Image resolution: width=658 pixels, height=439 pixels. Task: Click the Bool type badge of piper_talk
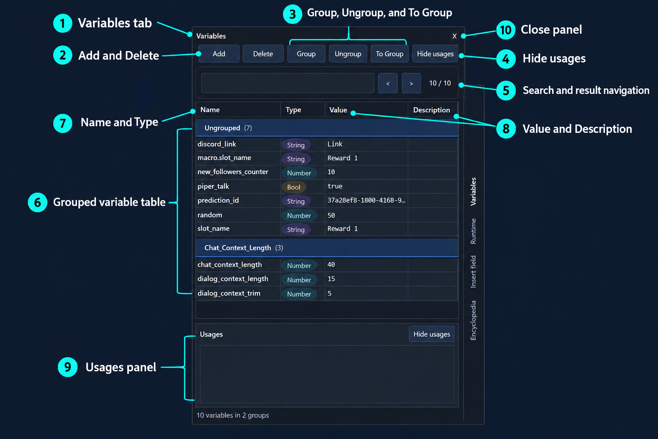point(294,187)
